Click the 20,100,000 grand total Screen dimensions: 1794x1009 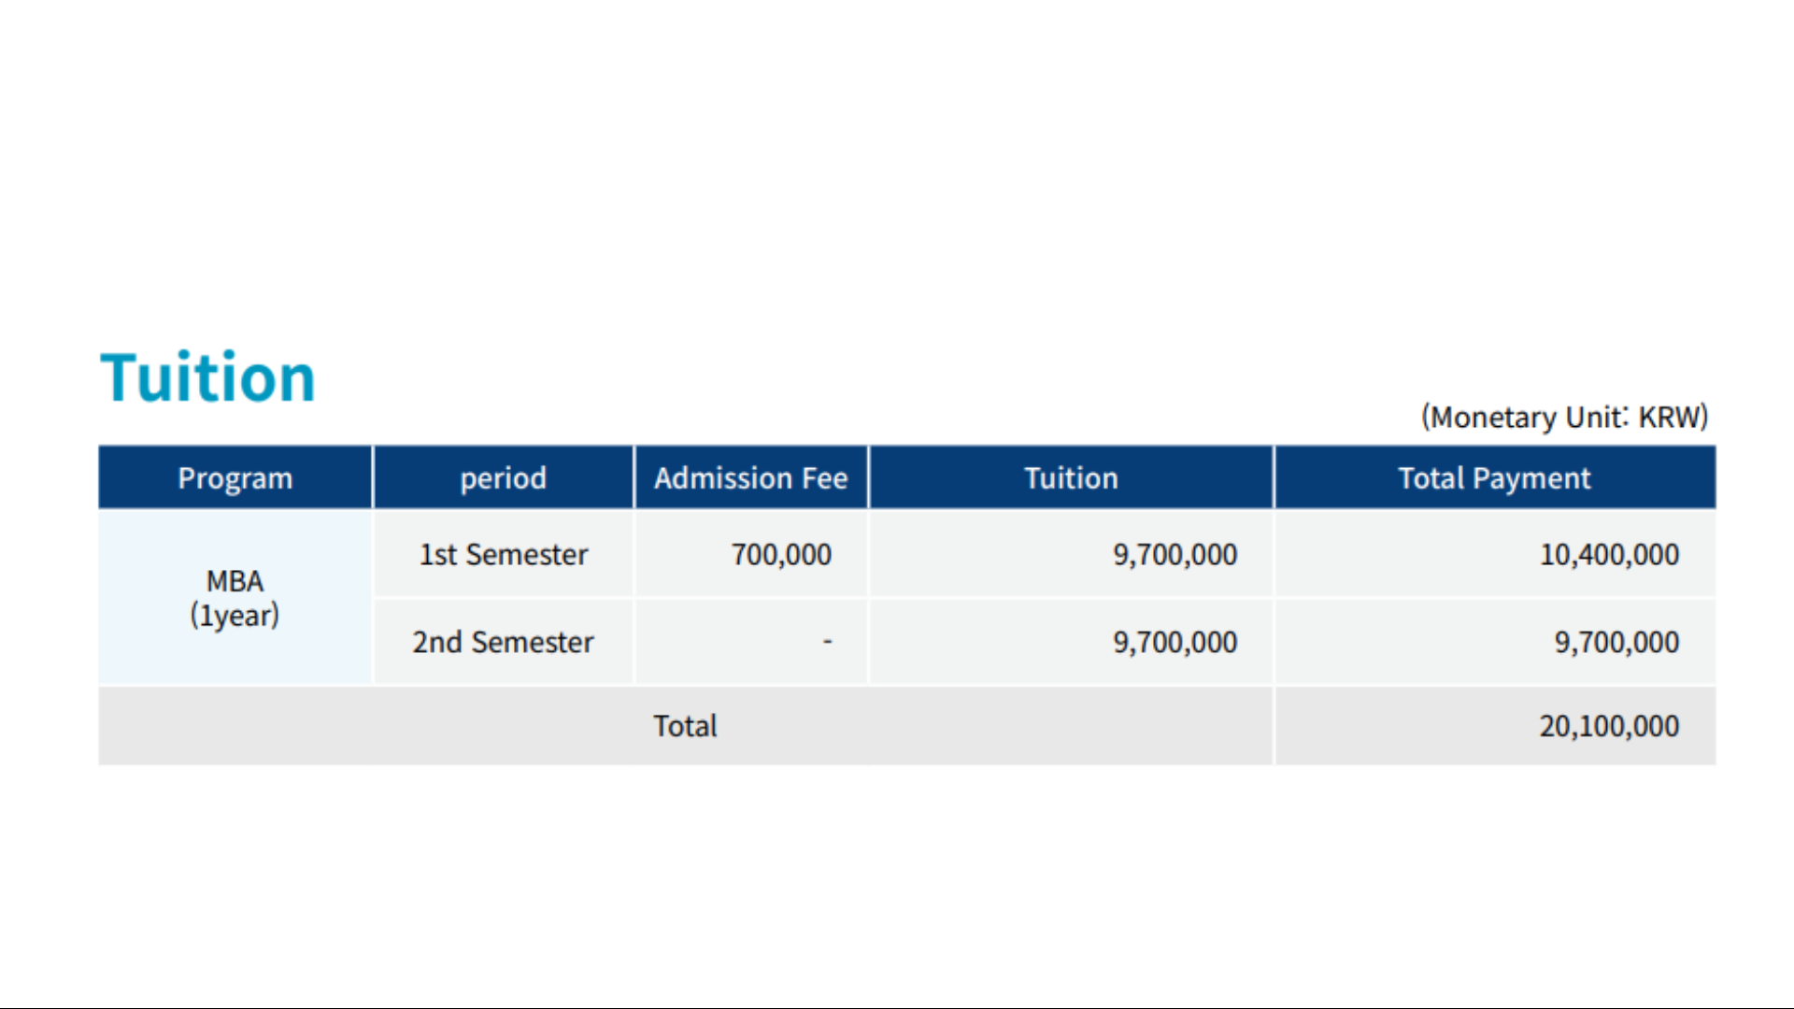coord(1609,726)
